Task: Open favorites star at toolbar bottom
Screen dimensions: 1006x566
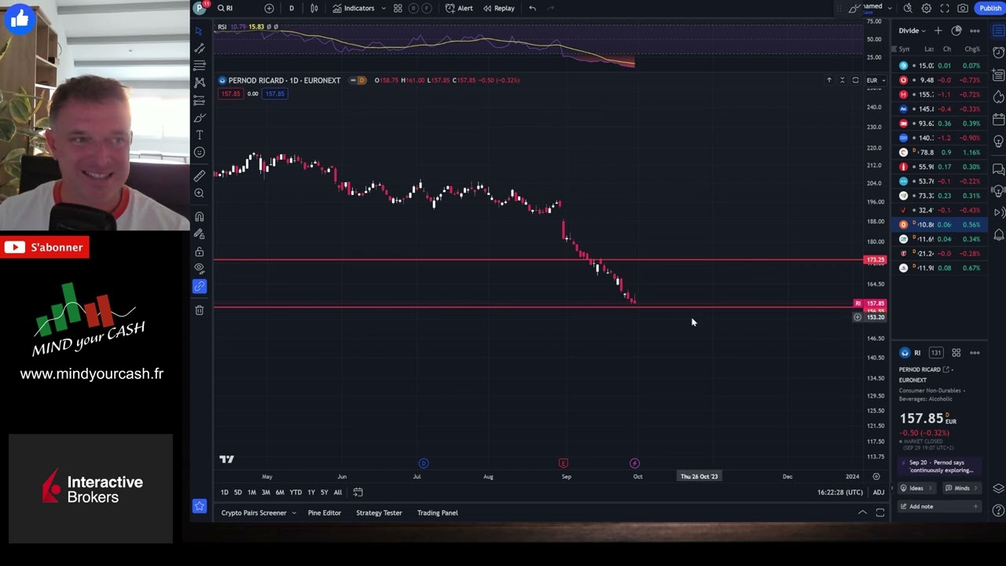Action: [200, 507]
